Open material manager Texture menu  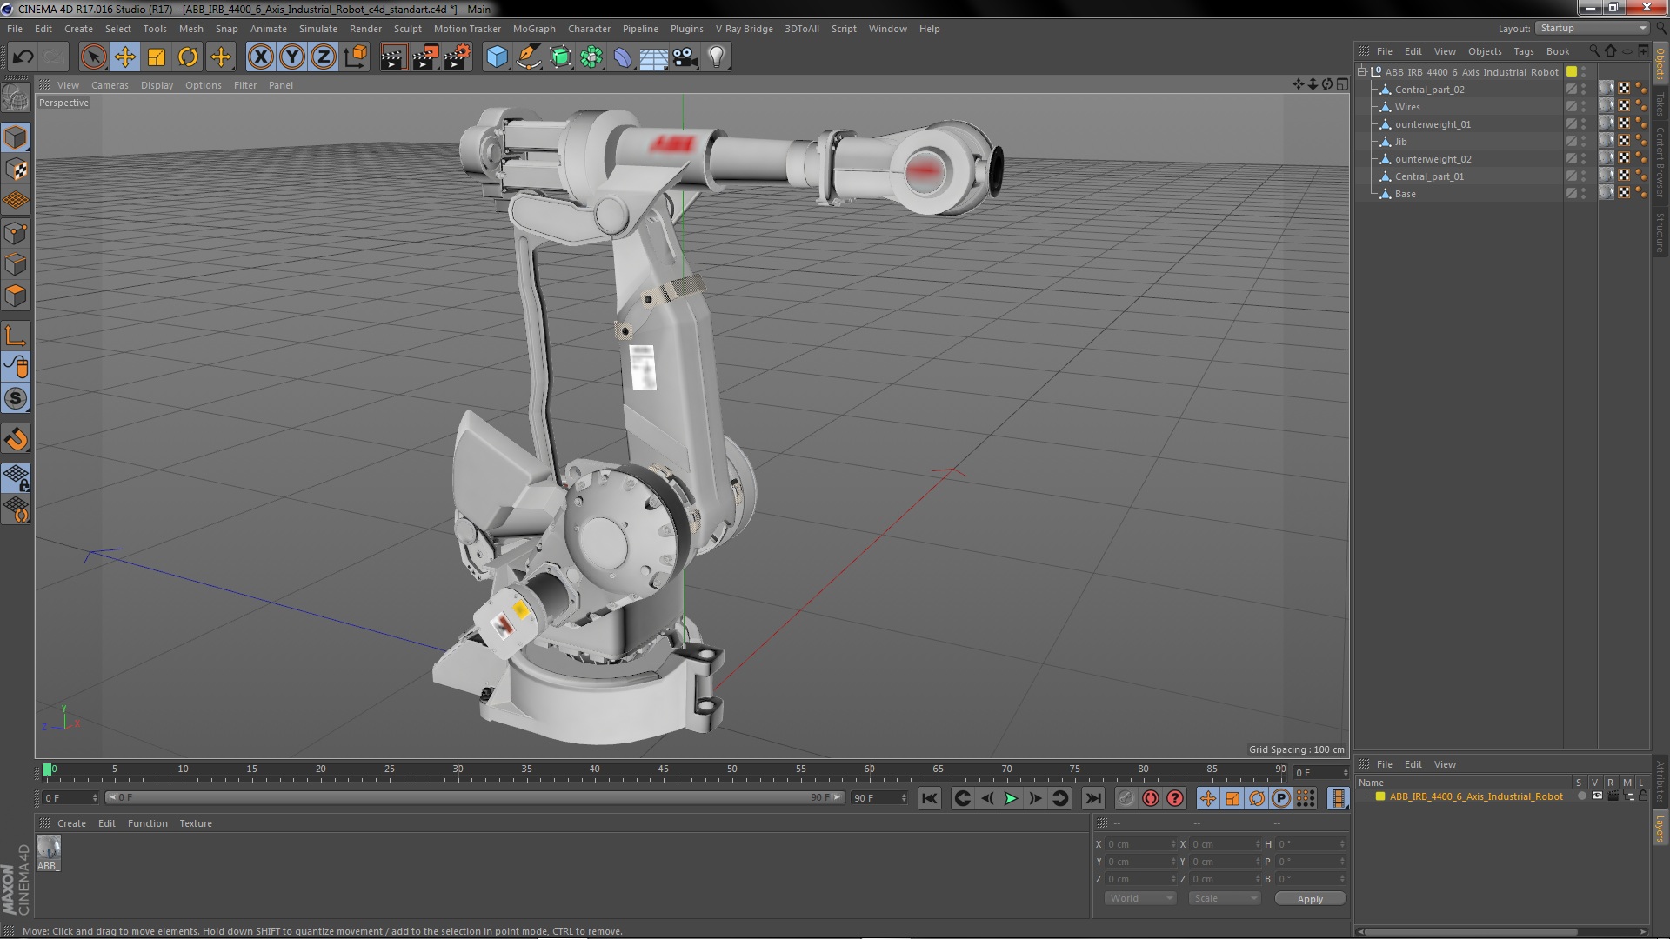(x=196, y=823)
